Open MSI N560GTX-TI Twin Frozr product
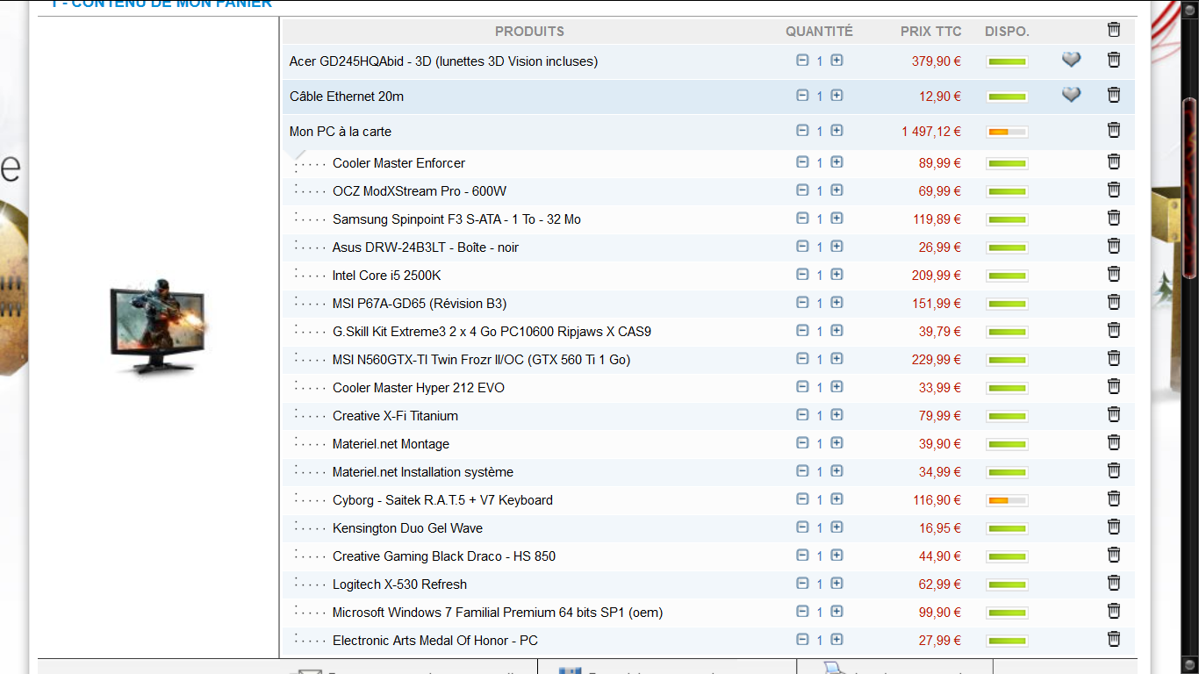Viewport: 1199px width, 674px height. click(x=481, y=360)
